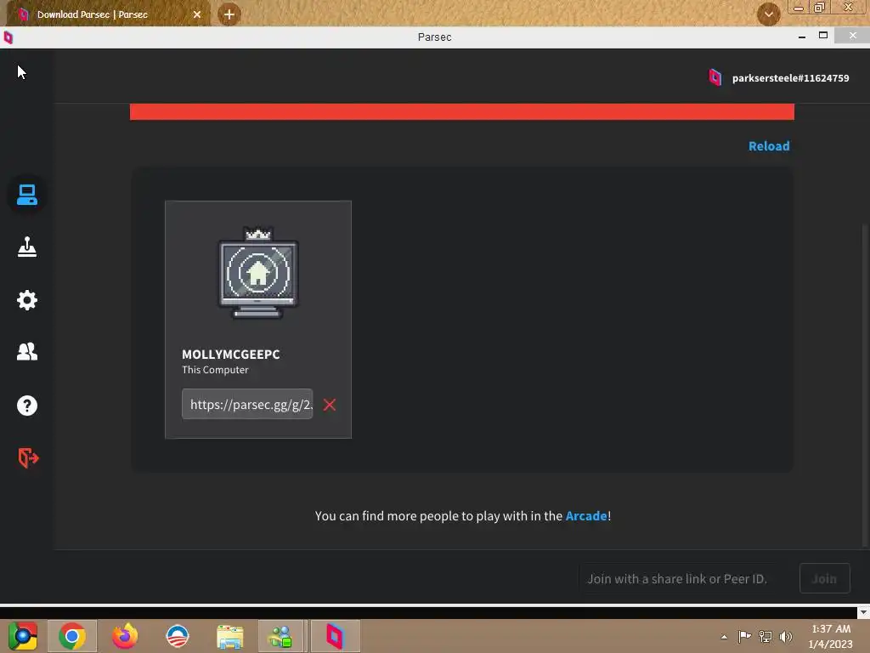Open the Action Center flag icon

[x=744, y=636]
